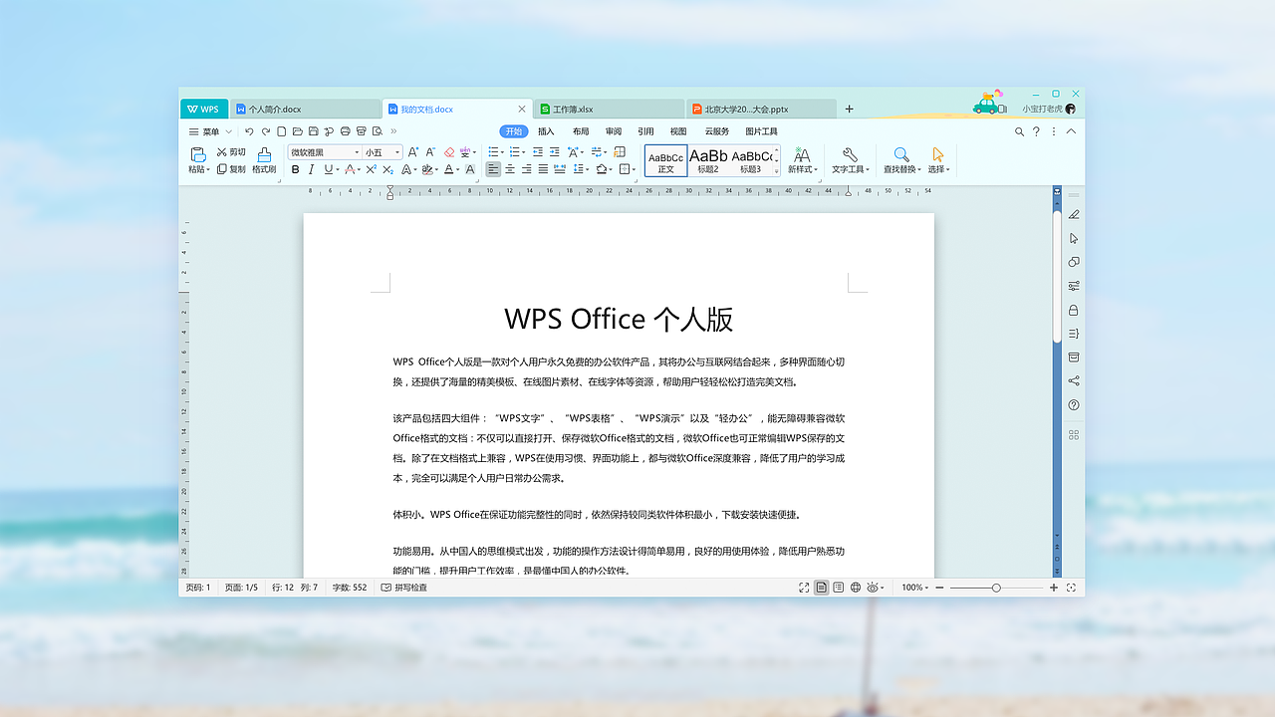Click the Save disk icon
Screen dimensions: 1275x717
coord(313,131)
